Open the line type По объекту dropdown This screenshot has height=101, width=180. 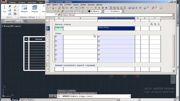(123, 11)
